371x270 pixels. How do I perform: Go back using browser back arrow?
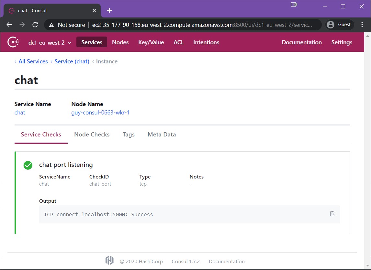[9, 25]
